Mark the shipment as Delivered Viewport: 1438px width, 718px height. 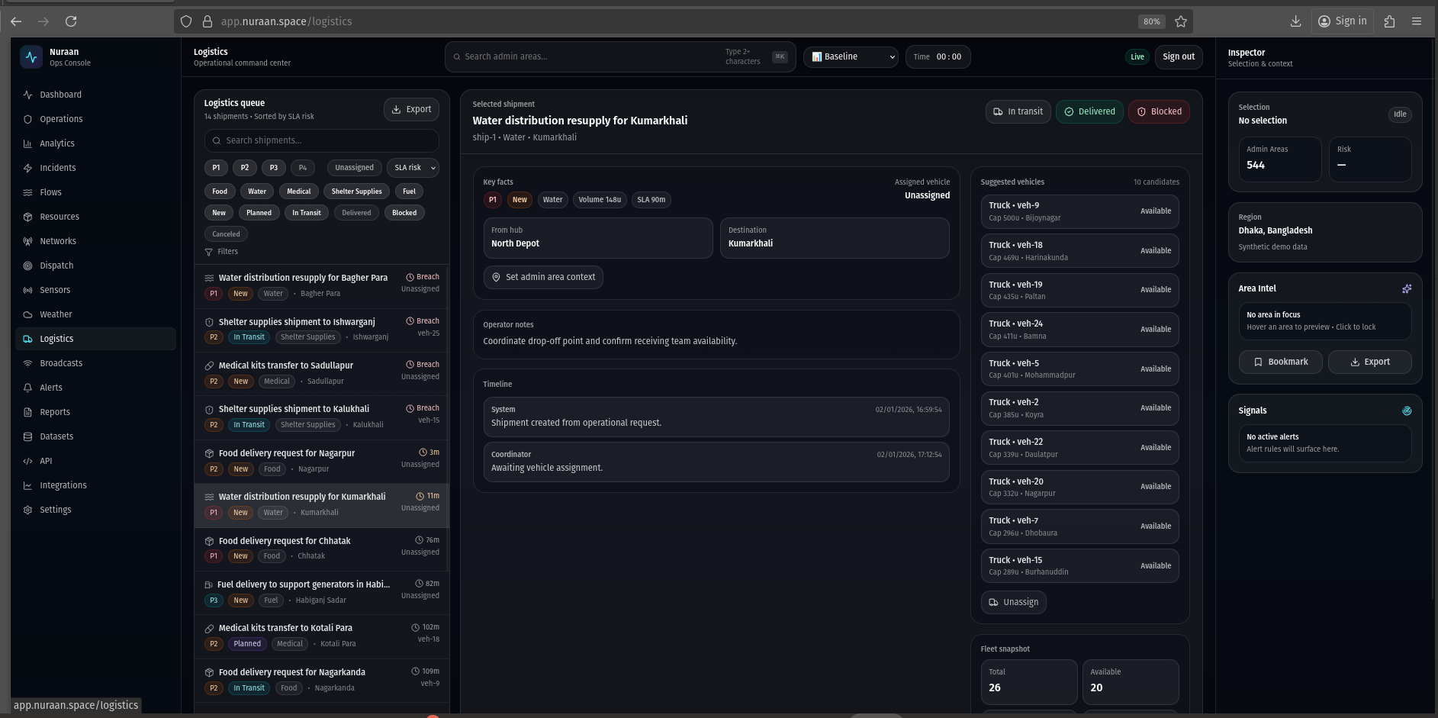click(1089, 111)
